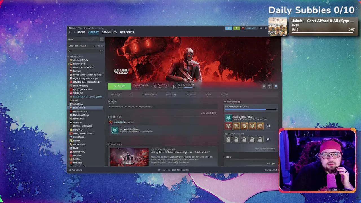Go back with the left arrow
This screenshot has height=203, width=361.
(x=70, y=32)
